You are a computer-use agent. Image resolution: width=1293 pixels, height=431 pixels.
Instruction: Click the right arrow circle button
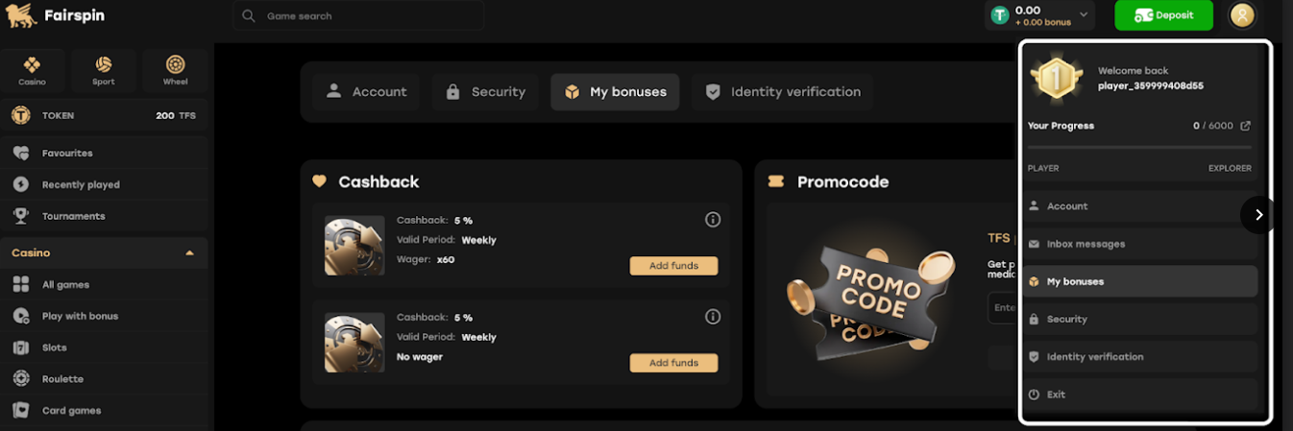click(x=1257, y=215)
